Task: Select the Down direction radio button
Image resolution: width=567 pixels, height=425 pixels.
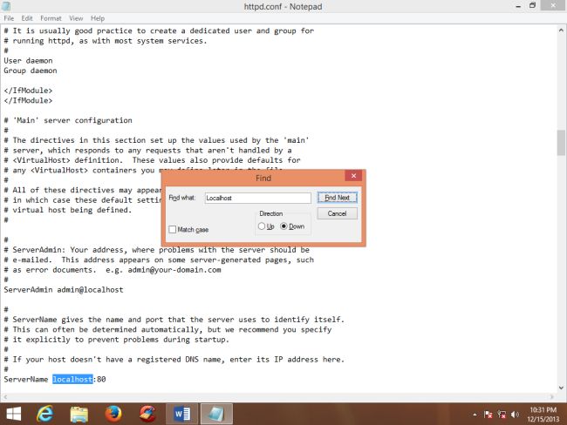Action: pyautogui.click(x=283, y=226)
